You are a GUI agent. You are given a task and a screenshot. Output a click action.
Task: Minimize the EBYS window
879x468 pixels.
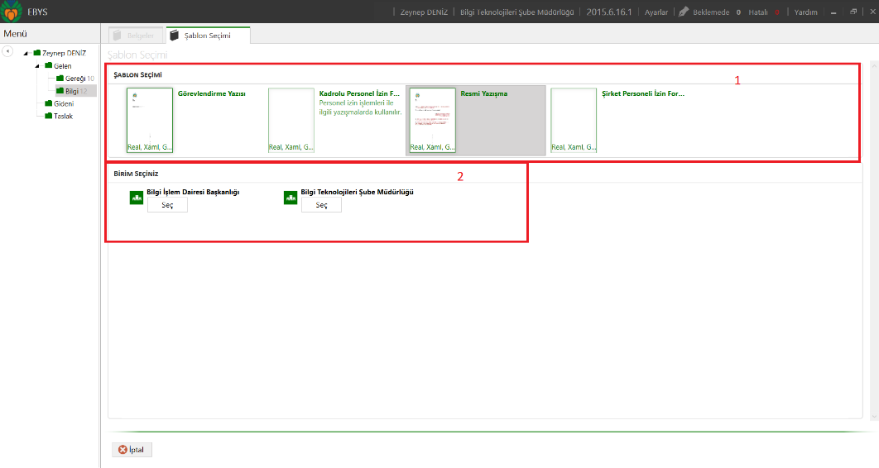[x=833, y=12]
